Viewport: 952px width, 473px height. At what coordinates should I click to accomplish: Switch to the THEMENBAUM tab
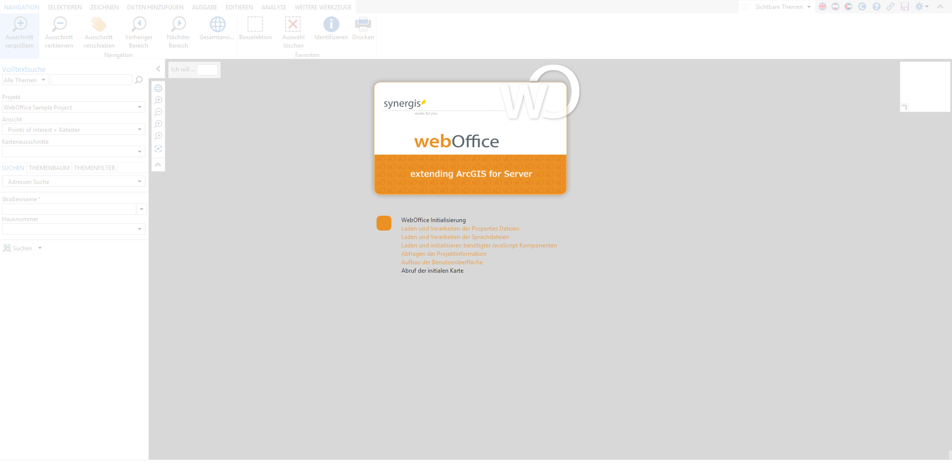(49, 168)
